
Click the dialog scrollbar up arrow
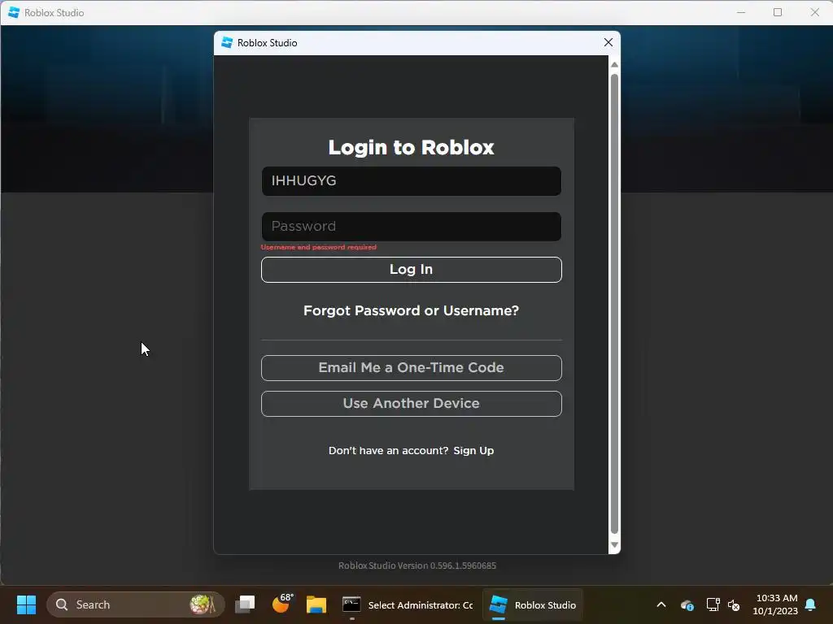tap(614, 64)
